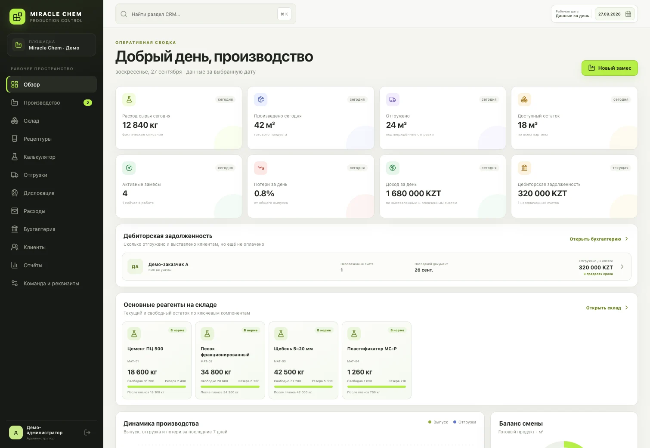Open the Расход сырья сегодня card
Image resolution: width=650 pixels, height=448 pixels.
pyautogui.click(x=179, y=118)
